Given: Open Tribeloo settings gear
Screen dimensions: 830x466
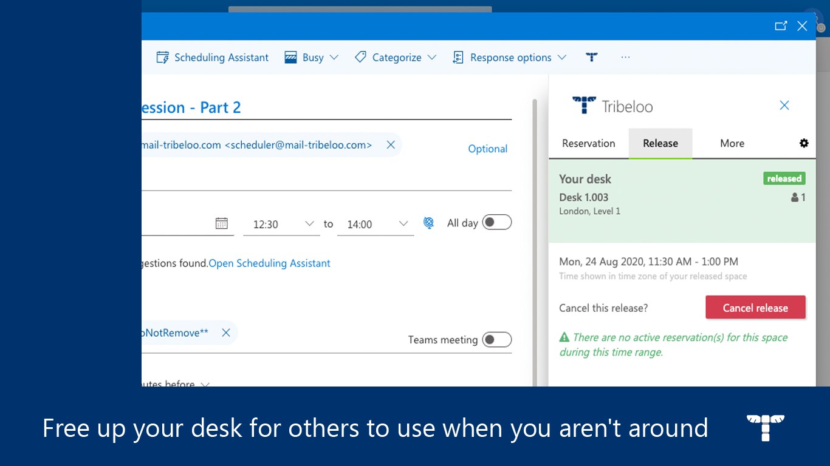Looking at the screenshot, I should (804, 143).
